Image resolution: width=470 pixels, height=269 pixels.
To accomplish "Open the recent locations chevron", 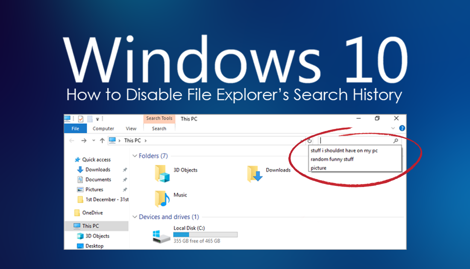I will pyautogui.click(x=94, y=140).
